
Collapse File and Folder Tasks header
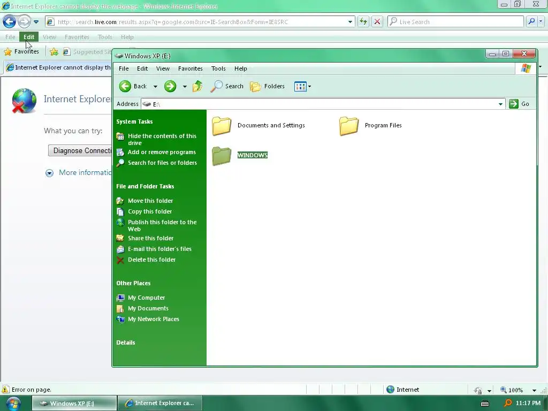[x=145, y=186]
